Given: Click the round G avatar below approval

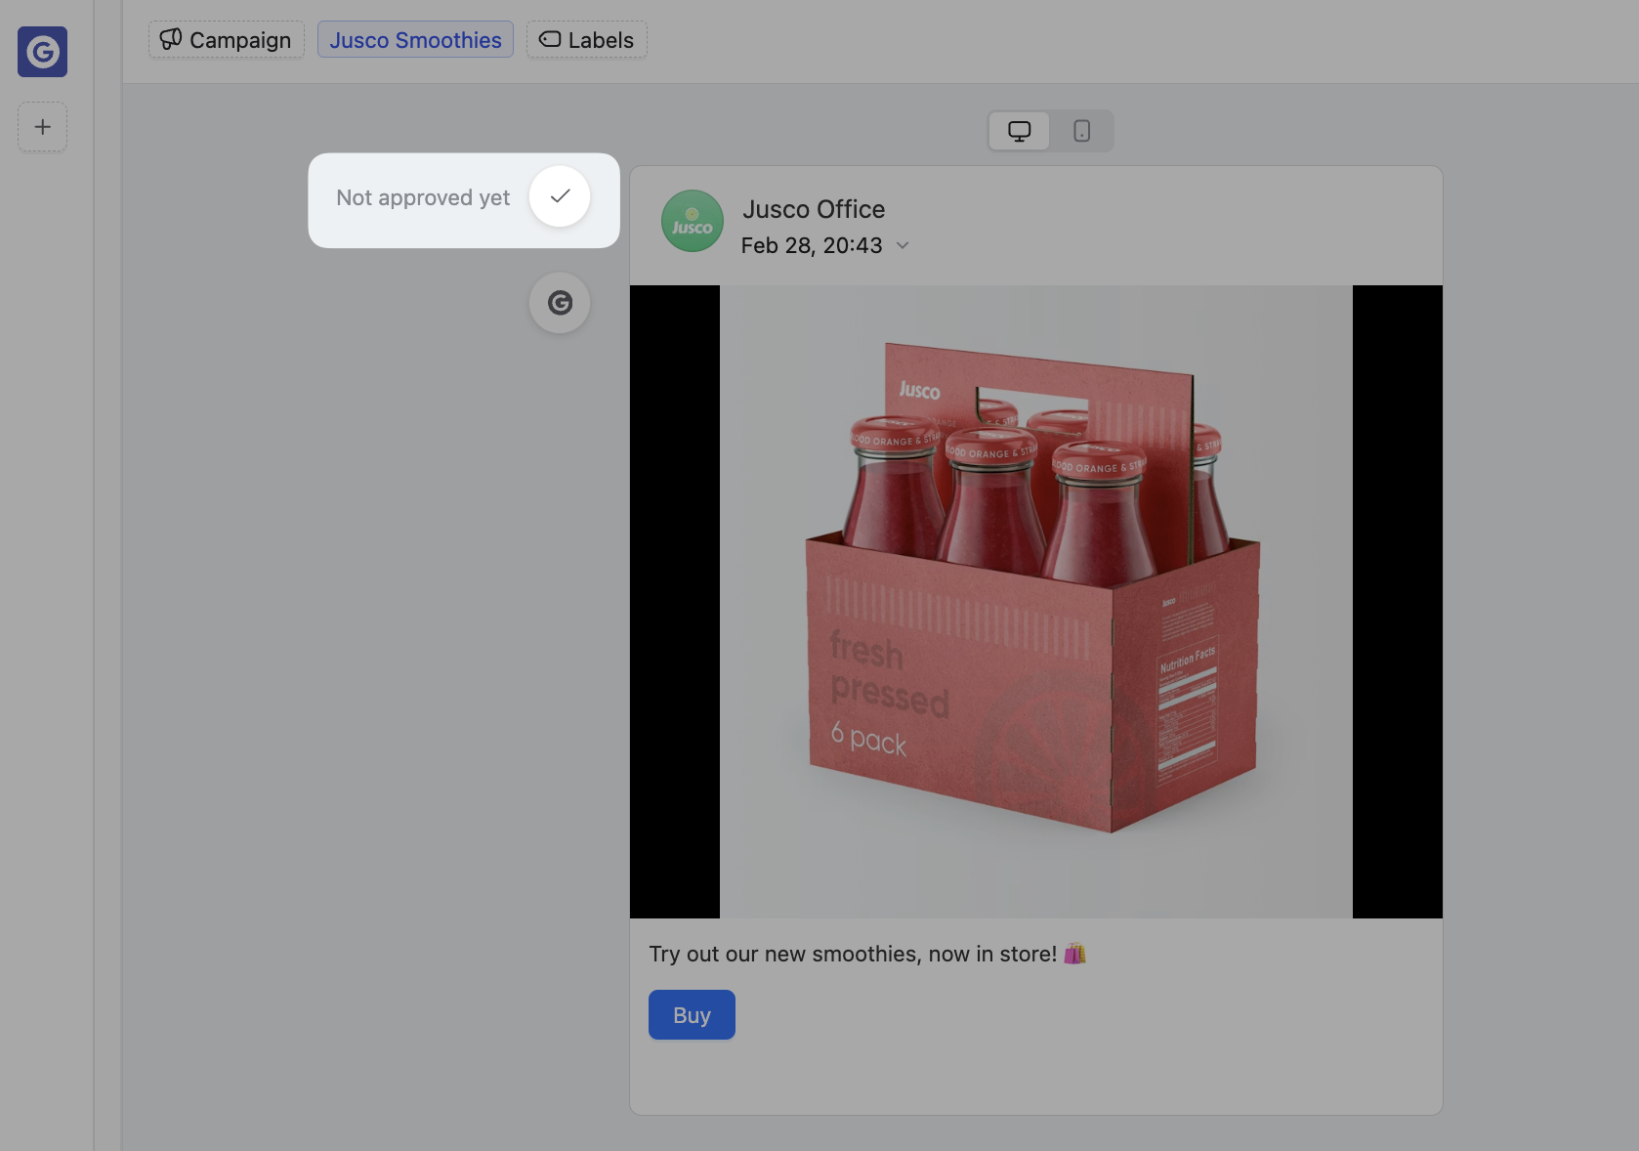Looking at the screenshot, I should click(x=560, y=303).
